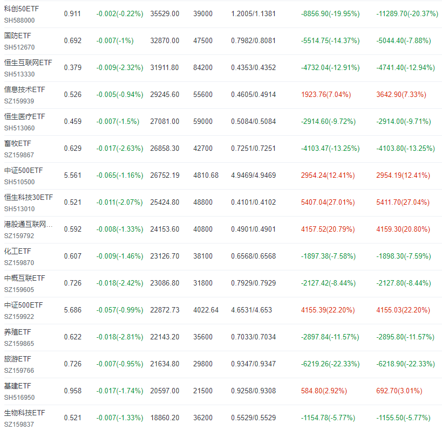This screenshot has height=431, width=442.
Task: Click profit 2954.24(12.41%)
Action: click(x=328, y=176)
